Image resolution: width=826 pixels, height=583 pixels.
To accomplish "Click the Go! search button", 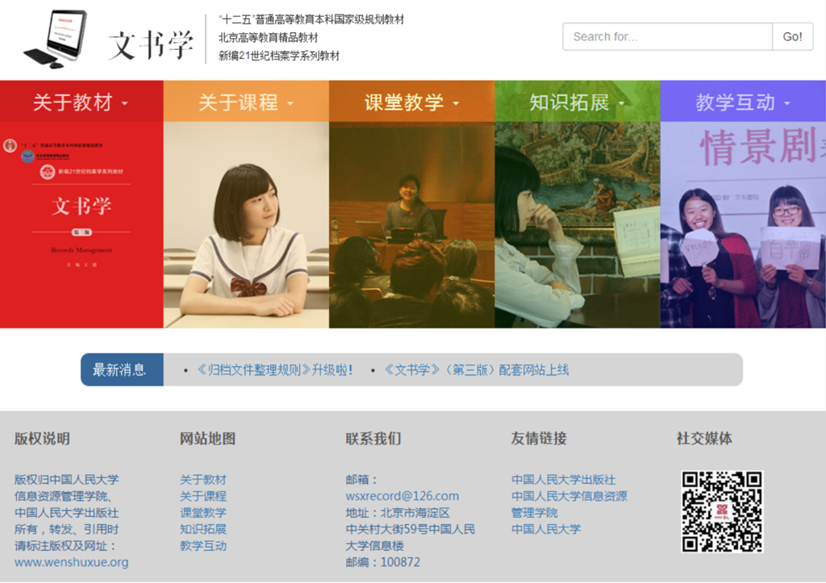I will (x=792, y=37).
